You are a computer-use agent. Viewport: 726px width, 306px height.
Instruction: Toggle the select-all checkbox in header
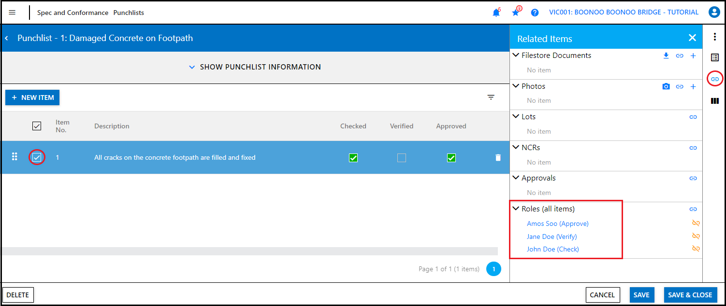pos(37,126)
